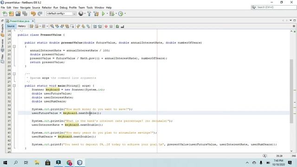Run the project with green play icon
The height and width of the screenshot is (167, 297).
pos(103,13)
